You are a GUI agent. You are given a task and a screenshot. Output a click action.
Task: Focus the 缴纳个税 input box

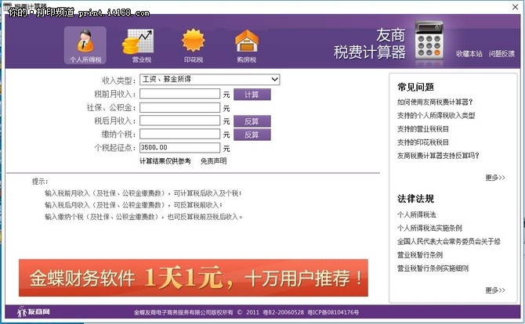click(179, 135)
